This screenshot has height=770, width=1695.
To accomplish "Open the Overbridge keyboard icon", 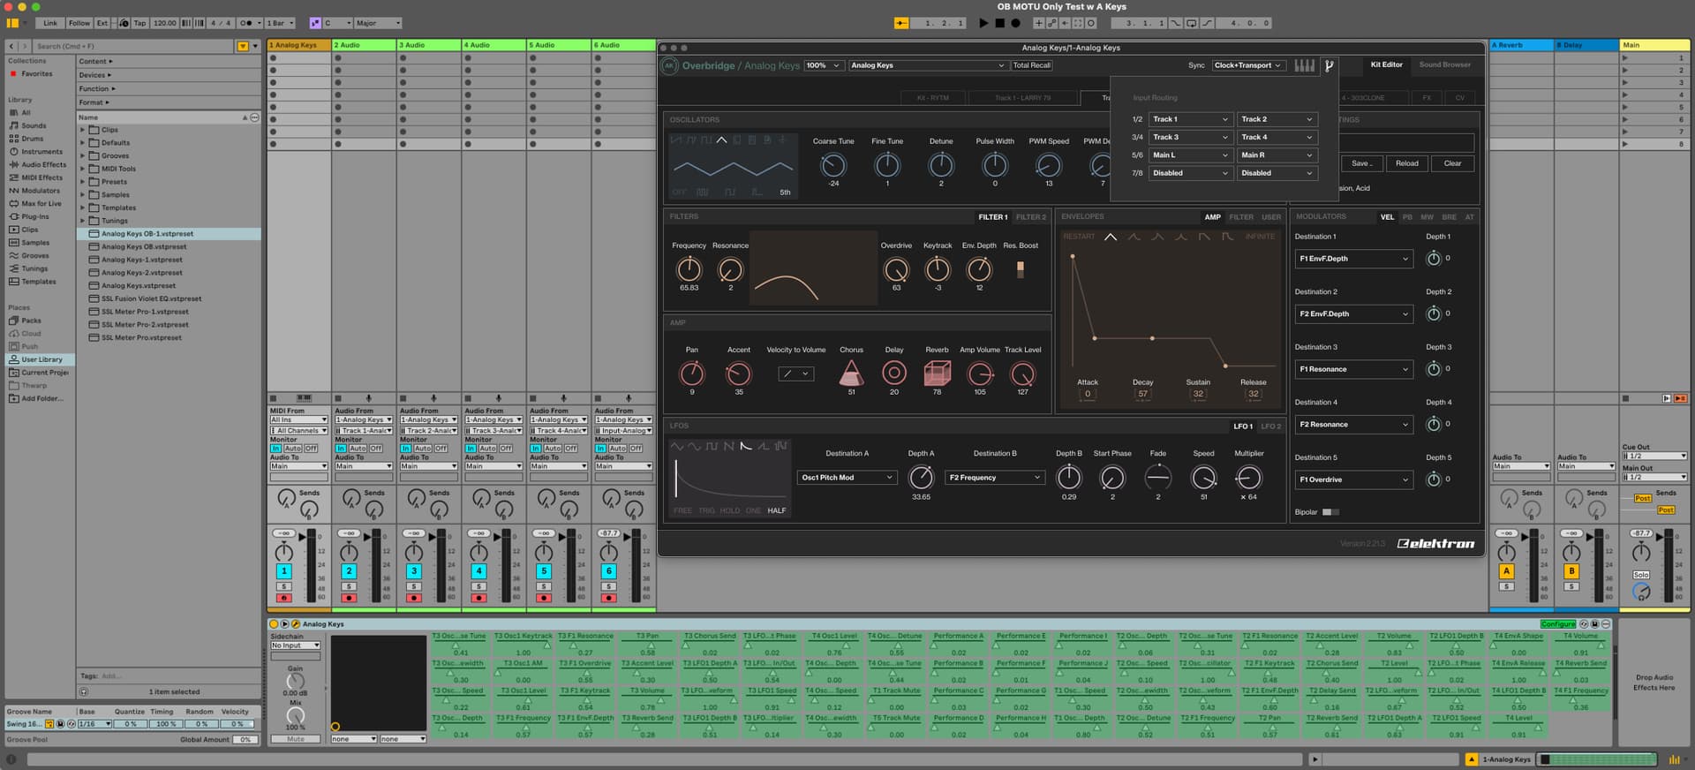I will tap(1304, 65).
